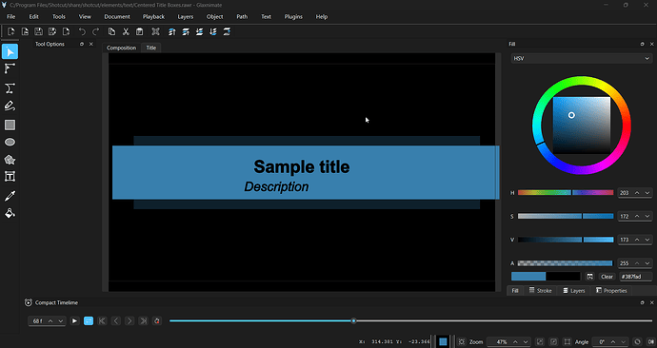Toggle the loop playback button
The height and width of the screenshot is (348, 657).
(x=89, y=320)
